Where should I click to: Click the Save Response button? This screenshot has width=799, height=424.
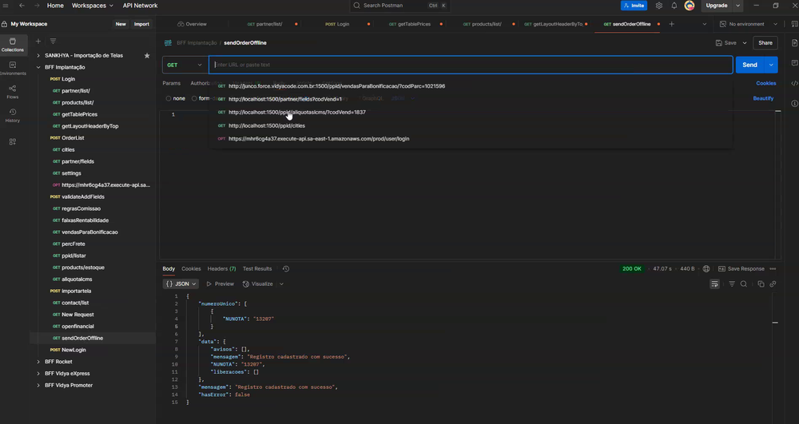pyautogui.click(x=741, y=269)
